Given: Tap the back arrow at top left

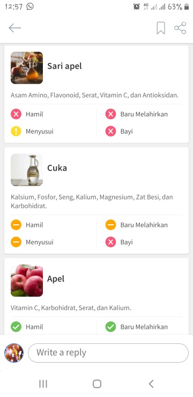Looking at the screenshot, I should click(x=14, y=28).
